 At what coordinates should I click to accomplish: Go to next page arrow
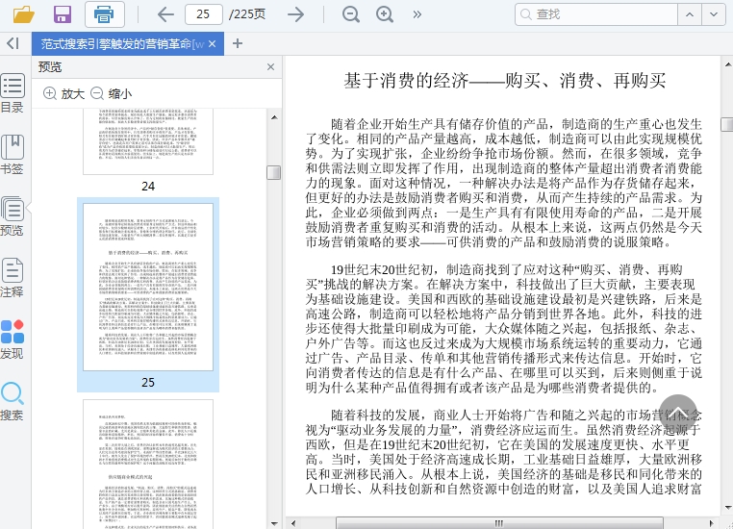point(295,14)
